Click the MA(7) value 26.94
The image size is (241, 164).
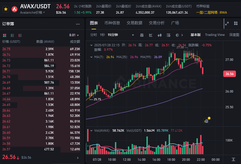(x=110, y=57)
